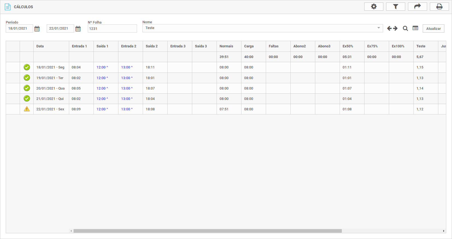This screenshot has width=452, height=239.
Task: Click the green check status for 18/01/2021
Action: point(27,67)
